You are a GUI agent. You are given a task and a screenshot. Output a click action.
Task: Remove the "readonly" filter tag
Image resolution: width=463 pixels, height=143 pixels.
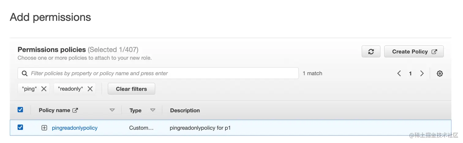[90, 89]
